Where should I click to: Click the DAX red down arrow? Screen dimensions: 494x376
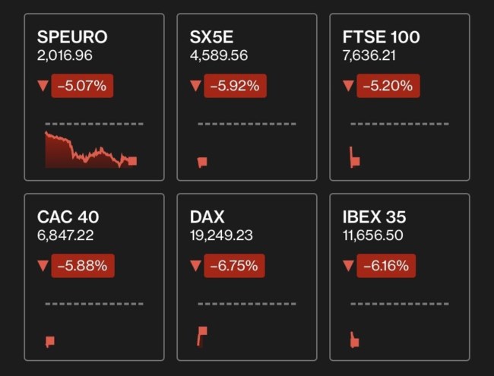[195, 267]
